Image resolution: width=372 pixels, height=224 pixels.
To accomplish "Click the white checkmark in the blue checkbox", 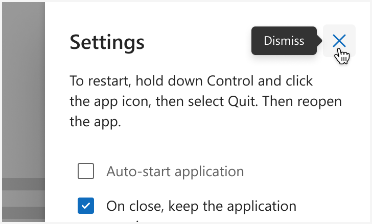I will pyautogui.click(x=86, y=206).
